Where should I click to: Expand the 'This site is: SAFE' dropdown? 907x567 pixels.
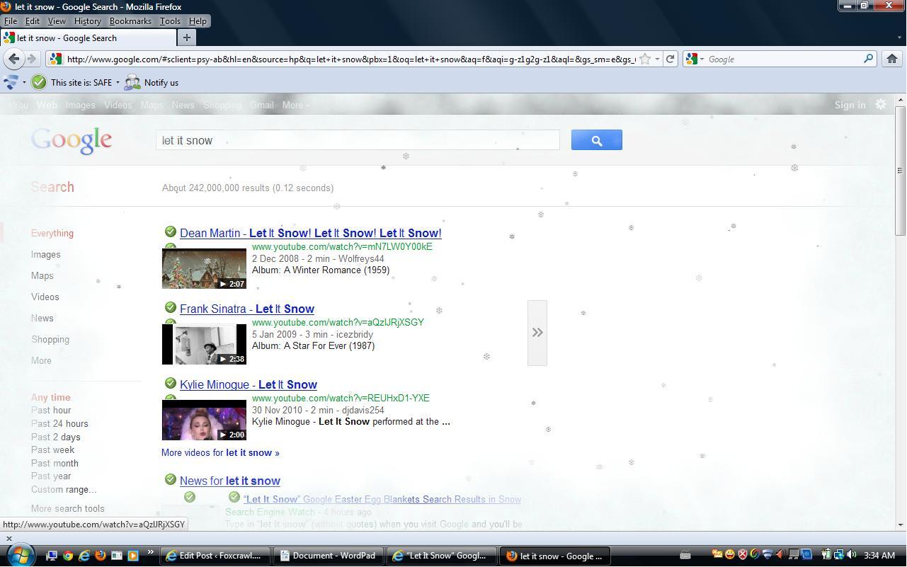(x=118, y=82)
